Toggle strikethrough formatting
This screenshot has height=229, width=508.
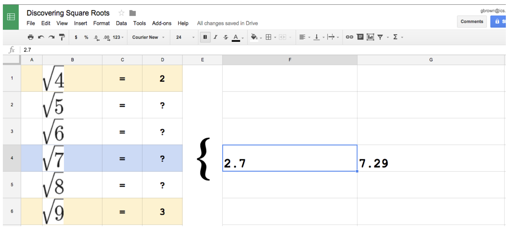(225, 37)
